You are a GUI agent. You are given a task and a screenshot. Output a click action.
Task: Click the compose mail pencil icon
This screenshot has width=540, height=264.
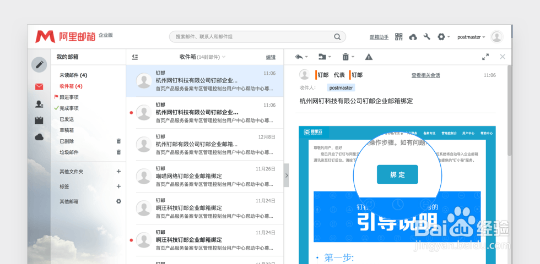[39, 65]
